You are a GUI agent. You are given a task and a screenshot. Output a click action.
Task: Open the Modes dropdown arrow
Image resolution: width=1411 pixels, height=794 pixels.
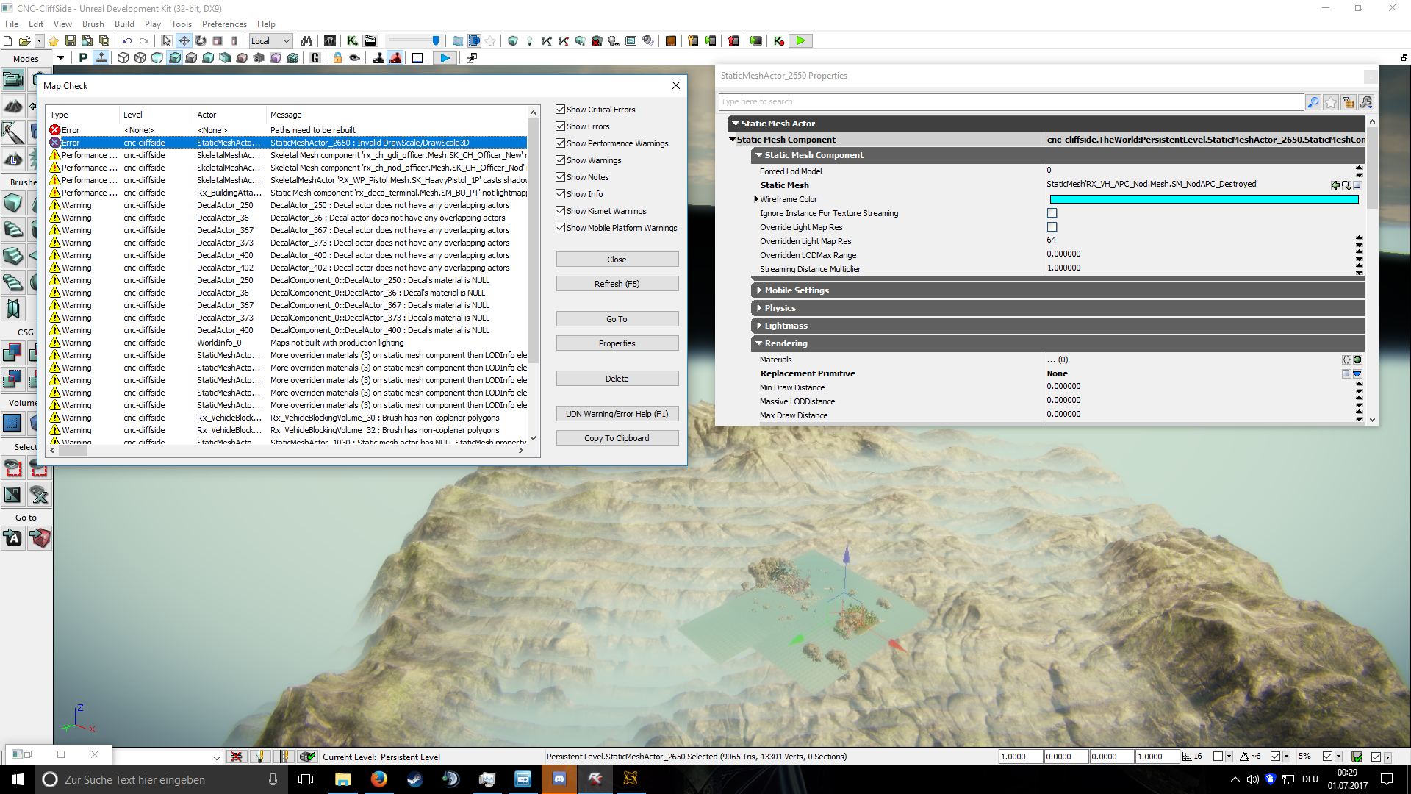60,58
